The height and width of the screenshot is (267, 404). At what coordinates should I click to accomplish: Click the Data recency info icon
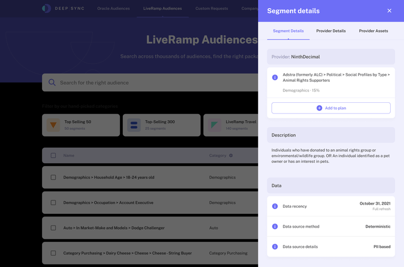click(275, 206)
